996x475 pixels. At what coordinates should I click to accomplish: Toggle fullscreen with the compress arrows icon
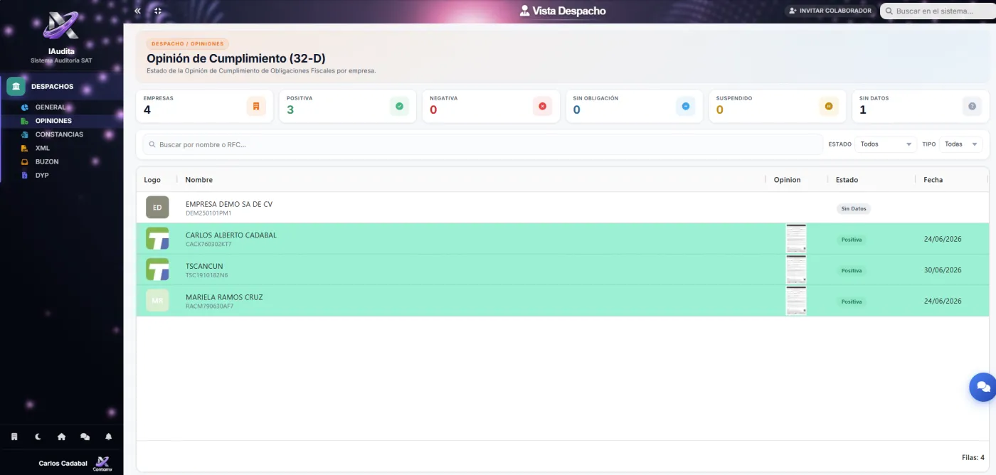(158, 11)
